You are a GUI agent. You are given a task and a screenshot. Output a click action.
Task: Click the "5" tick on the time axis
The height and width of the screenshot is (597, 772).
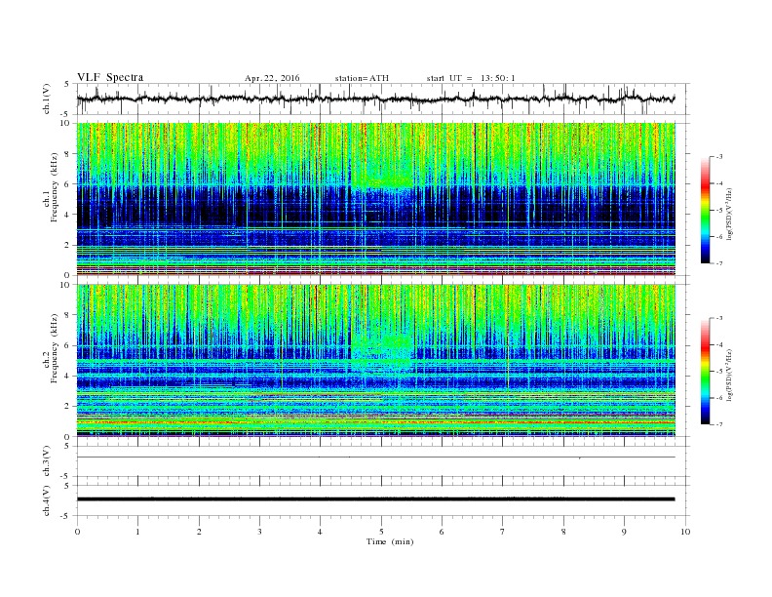tap(381, 532)
